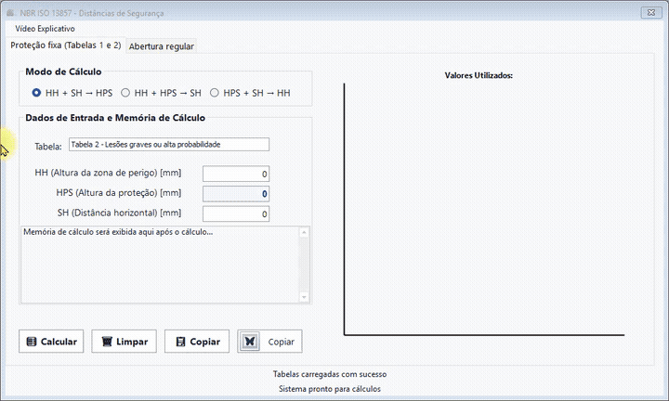Image resolution: width=669 pixels, height=401 pixels.
Task: Click the 'Valores Utilizados:' heading
Action: 479,75
